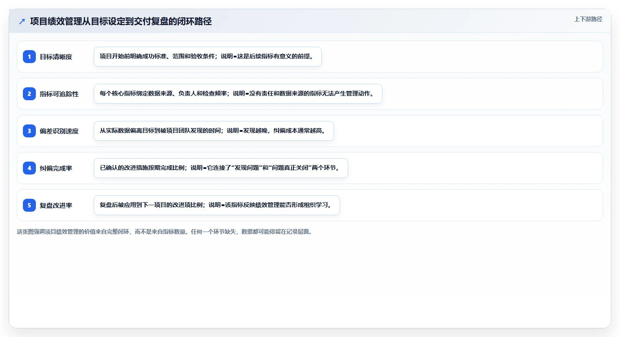The image size is (620, 337).
Task: Click the footnote starting with '这张图强调项目绩效管理'
Action: click(x=164, y=232)
